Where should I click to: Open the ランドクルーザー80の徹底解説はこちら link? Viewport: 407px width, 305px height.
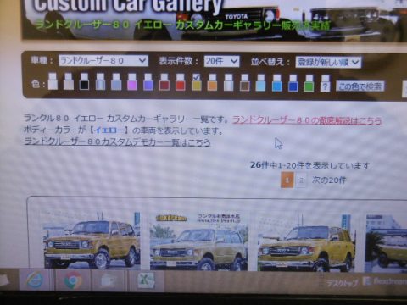[307, 120]
